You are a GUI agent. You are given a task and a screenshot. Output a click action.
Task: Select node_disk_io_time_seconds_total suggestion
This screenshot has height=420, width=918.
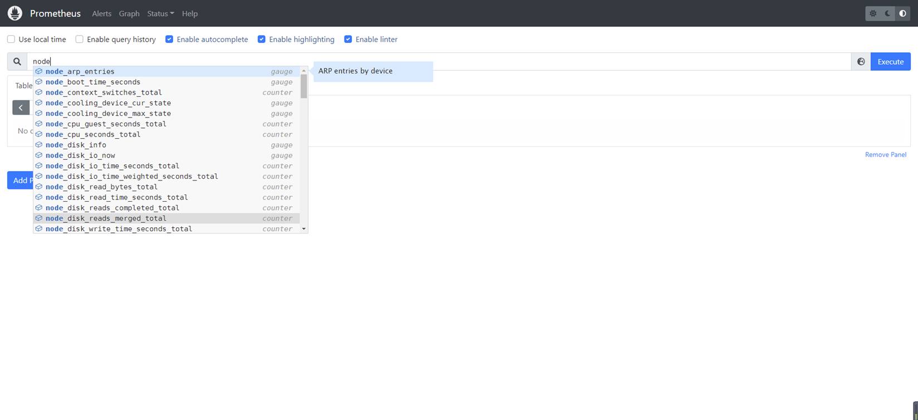pos(166,166)
